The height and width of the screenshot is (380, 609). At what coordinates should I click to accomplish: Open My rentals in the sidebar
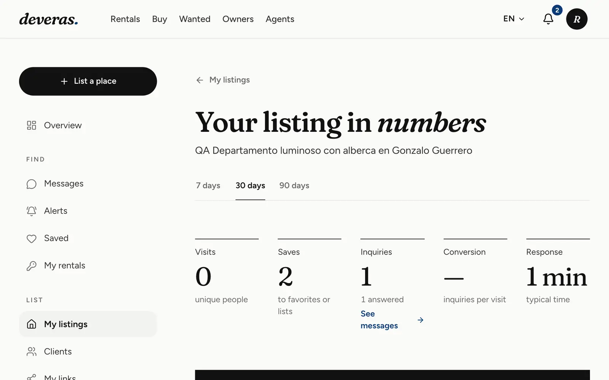[x=88, y=266]
